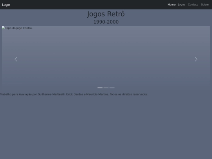Click the Logo brand link
The height and width of the screenshot is (159, 212).
[6, 5]
